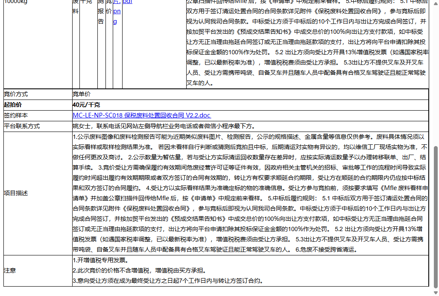Click the 注意 label cell

point(38,270)
